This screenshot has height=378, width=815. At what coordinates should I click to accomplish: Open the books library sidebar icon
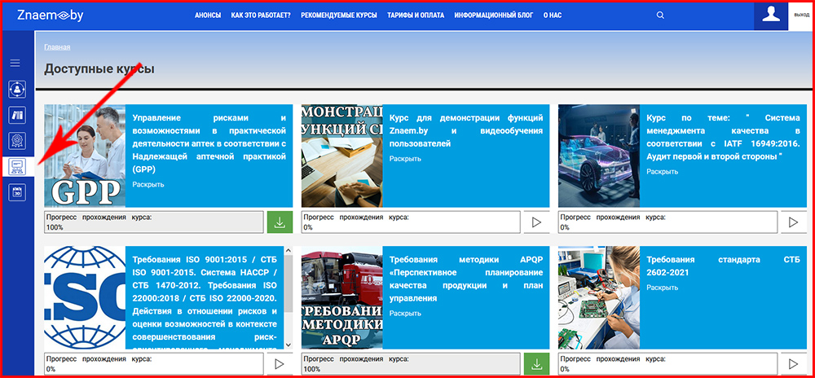[x=17, y=115]
